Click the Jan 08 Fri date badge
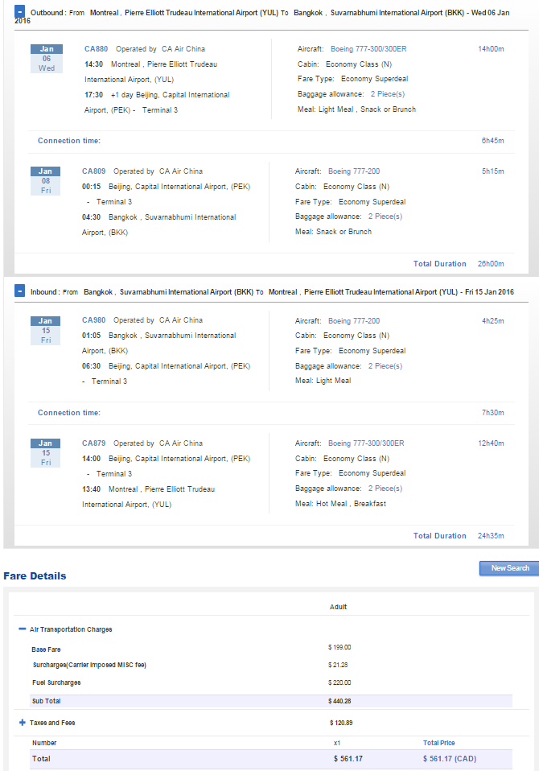The height and width of the screenshot is (771, 539). pyautogui.click(x=45, y=181)
